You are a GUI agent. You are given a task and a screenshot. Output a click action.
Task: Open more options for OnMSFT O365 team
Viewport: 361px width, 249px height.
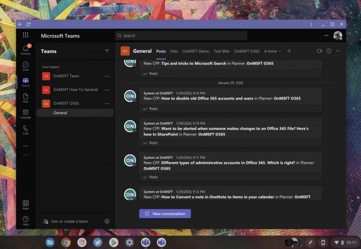107,104
